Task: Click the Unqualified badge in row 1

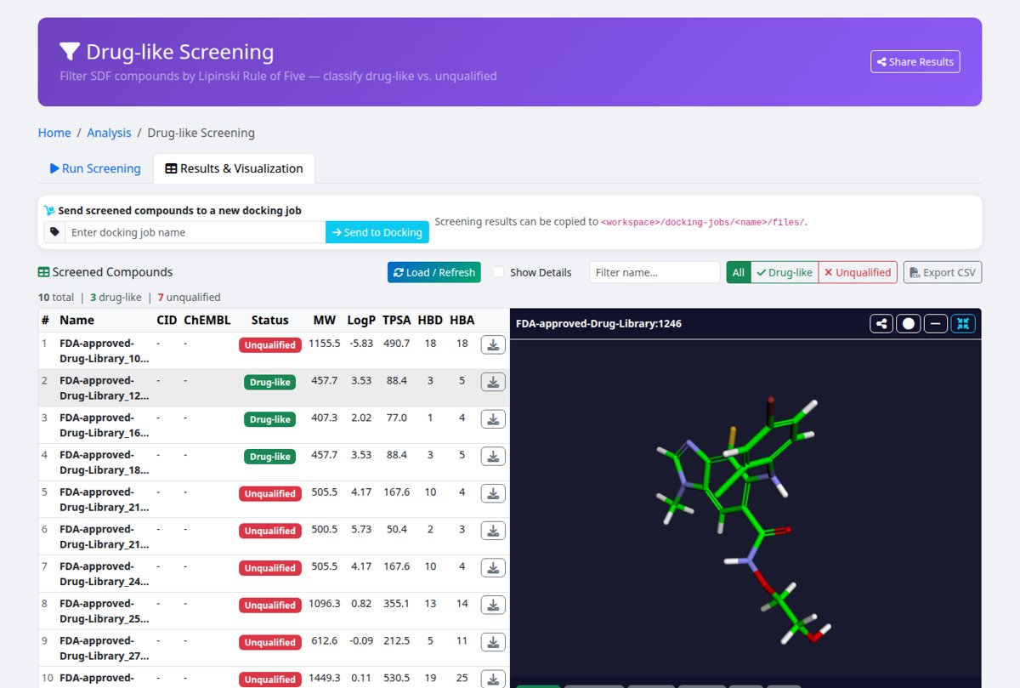Action: pyautogui.click(x=269, y=345)
